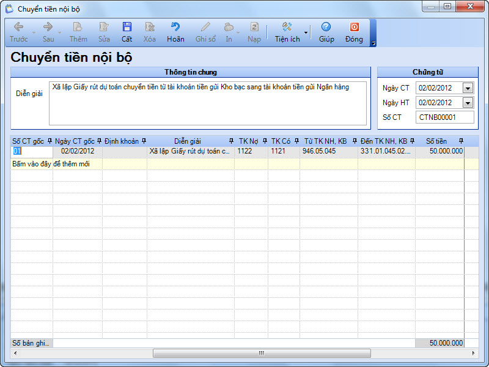Open In print options dropdown arrow
489x367 pixels.
pyautogui.click(x=238, y=32)
